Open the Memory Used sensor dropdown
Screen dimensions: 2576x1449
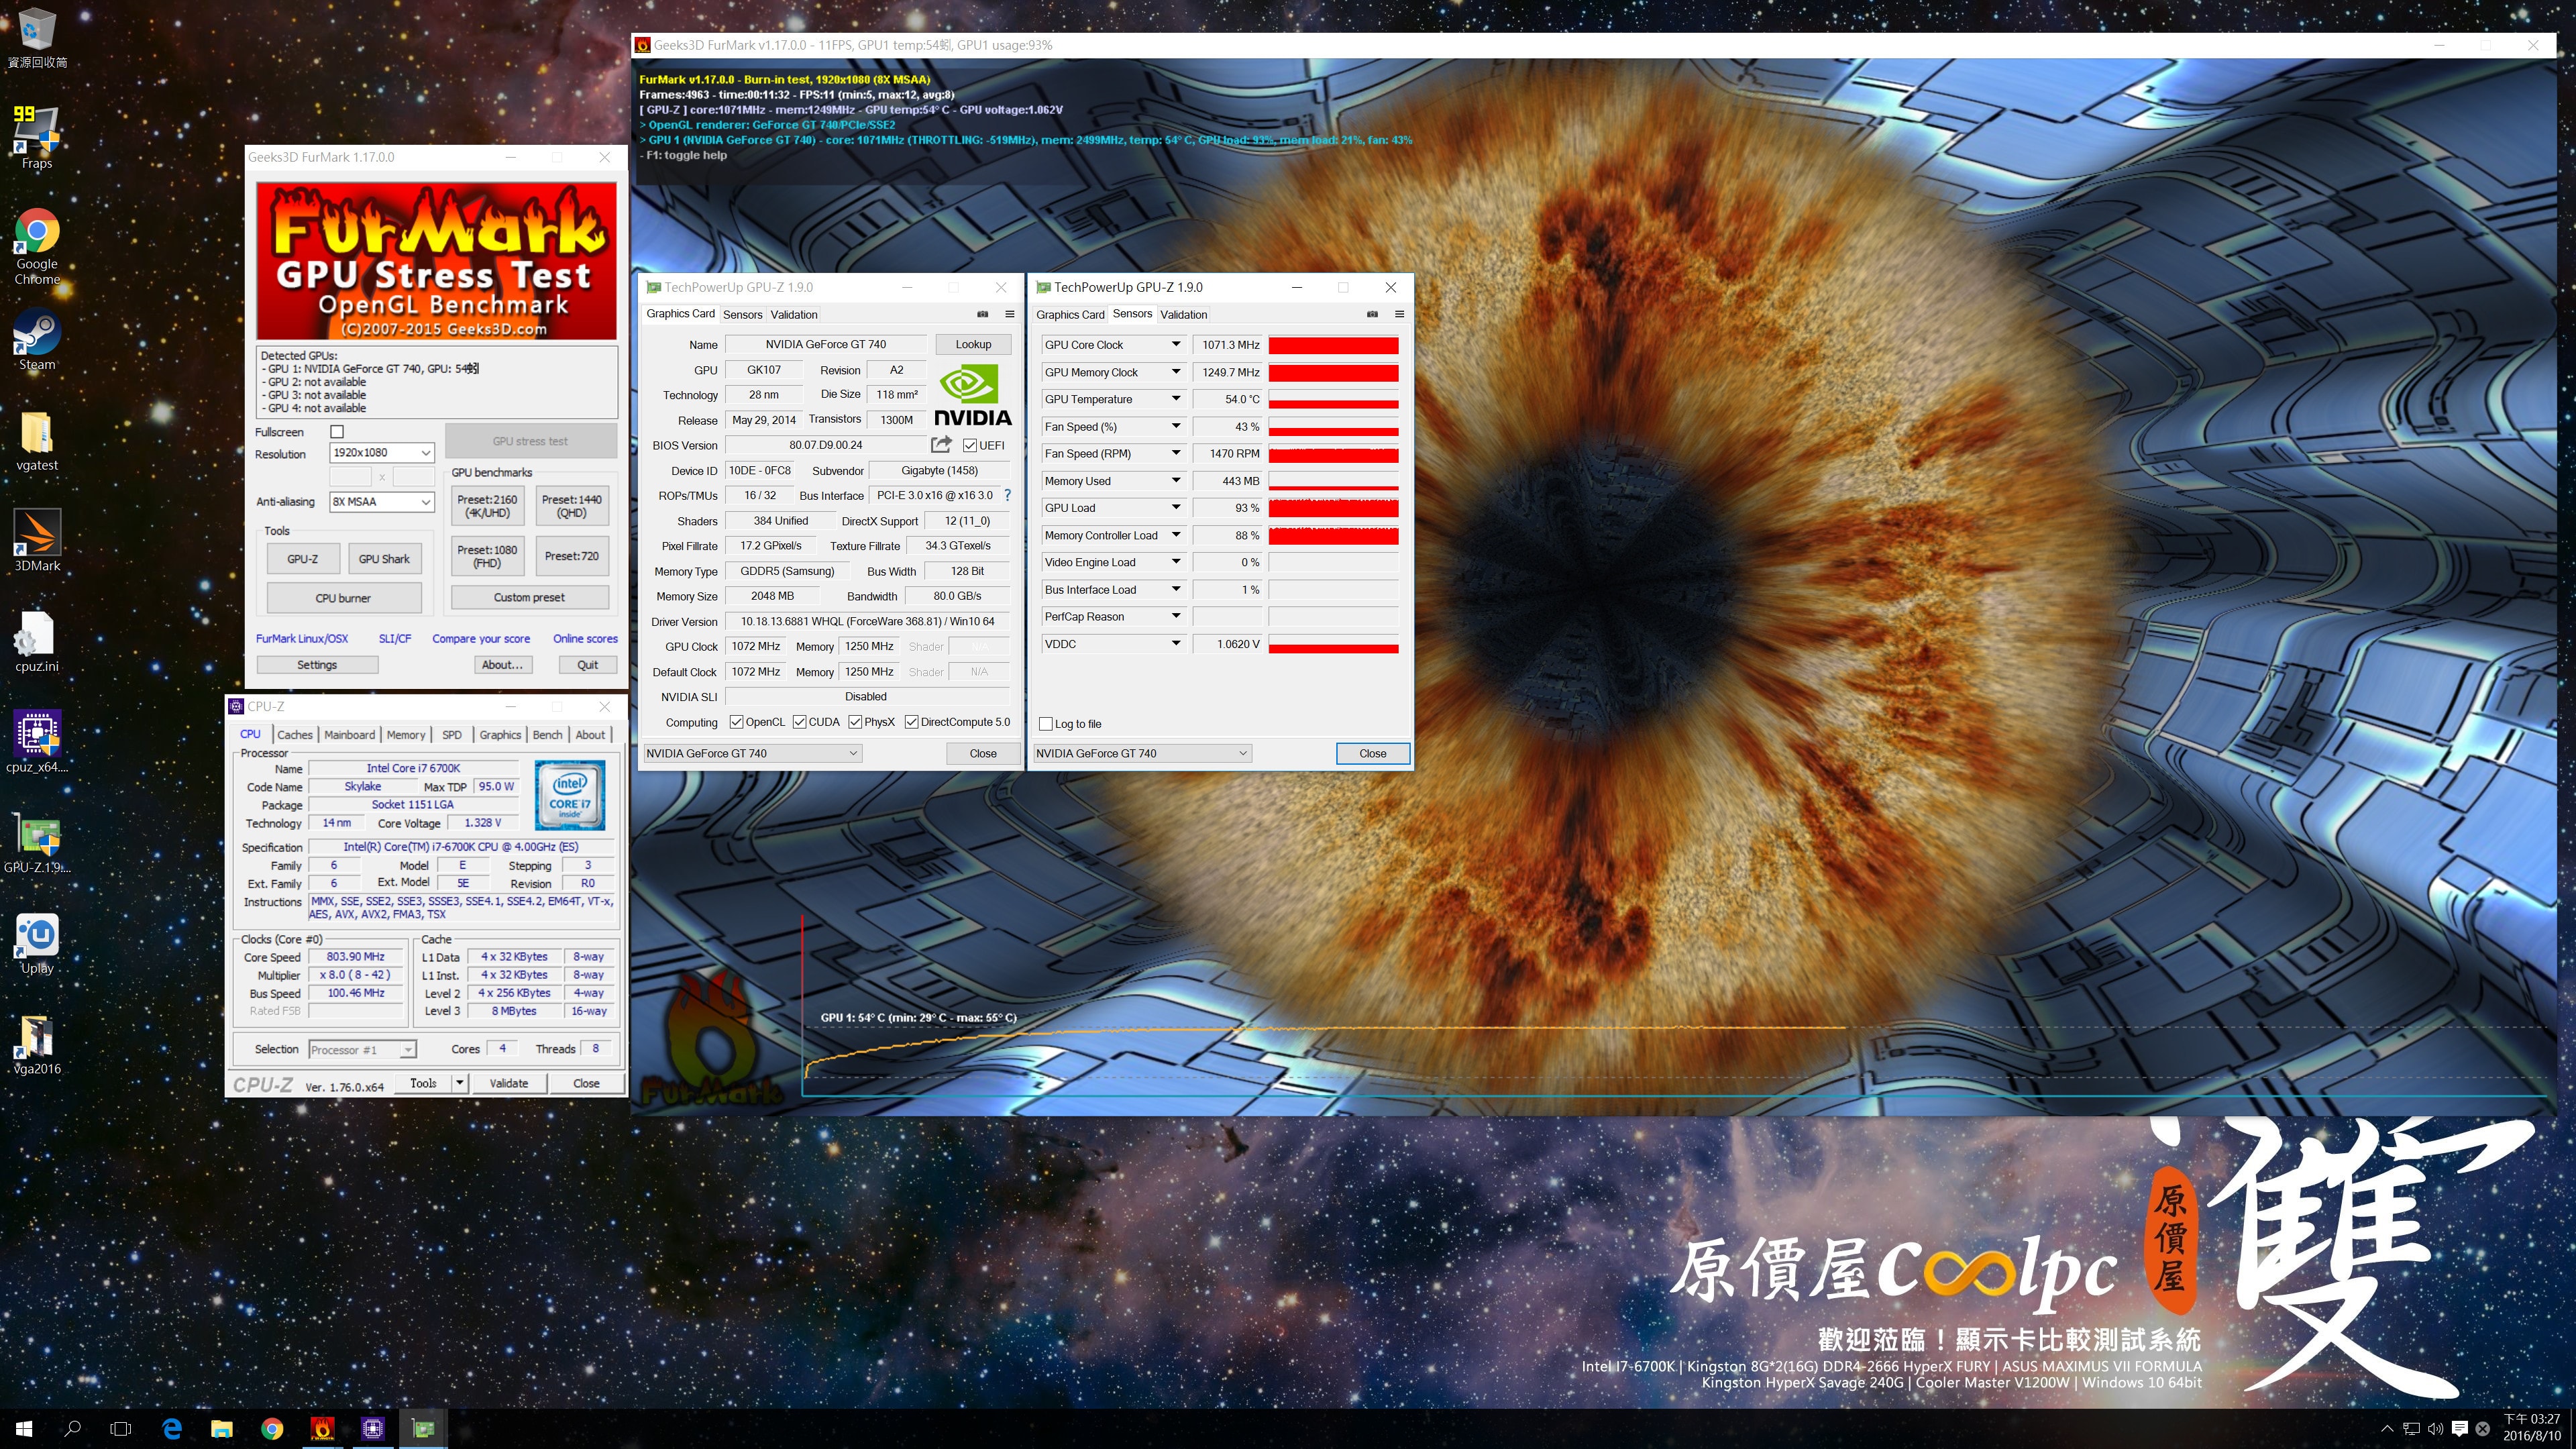[1176, 481]
